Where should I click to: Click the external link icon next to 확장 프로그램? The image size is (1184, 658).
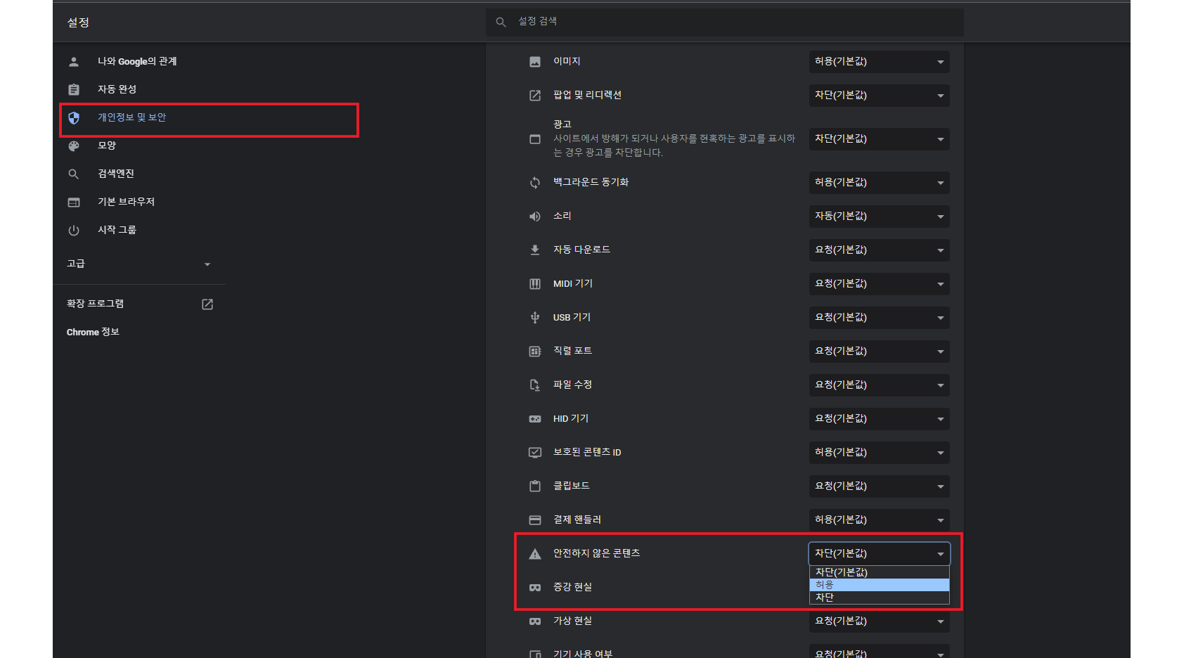[207, 304]
